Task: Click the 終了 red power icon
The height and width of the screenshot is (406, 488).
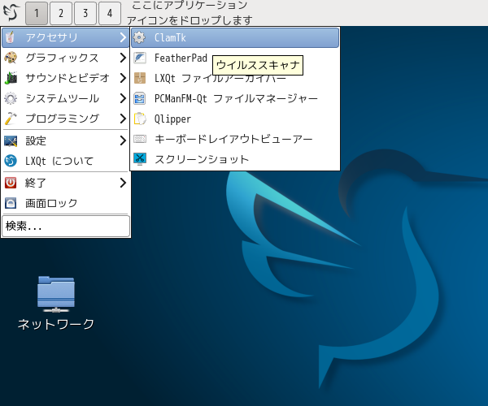Action: (x=11, y=183)
